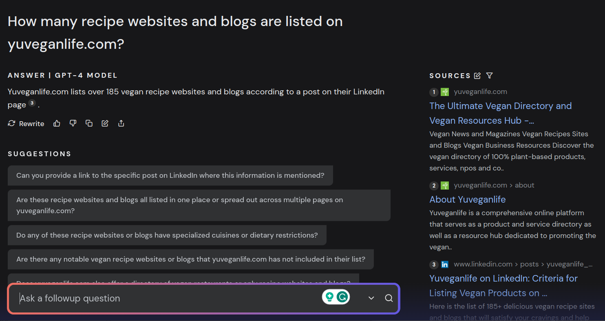Copy the answer to clipboard

(89, 123)
